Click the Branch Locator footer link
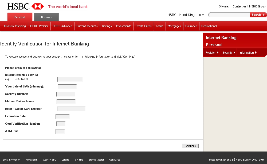267x164 pixels. (x=96, y=160)
